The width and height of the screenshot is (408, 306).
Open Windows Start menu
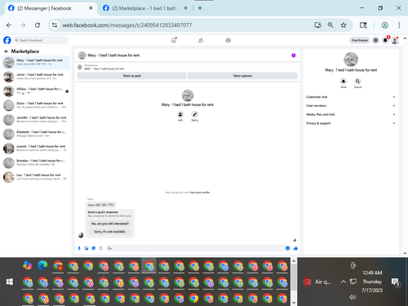pyautogui.click(x=10, y=282)
